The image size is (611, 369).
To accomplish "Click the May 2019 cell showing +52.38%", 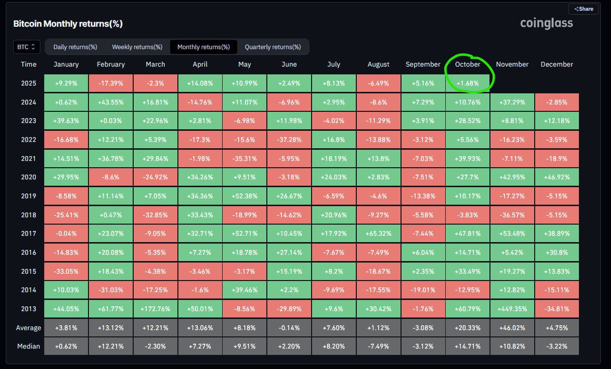I will click(244, 196).
